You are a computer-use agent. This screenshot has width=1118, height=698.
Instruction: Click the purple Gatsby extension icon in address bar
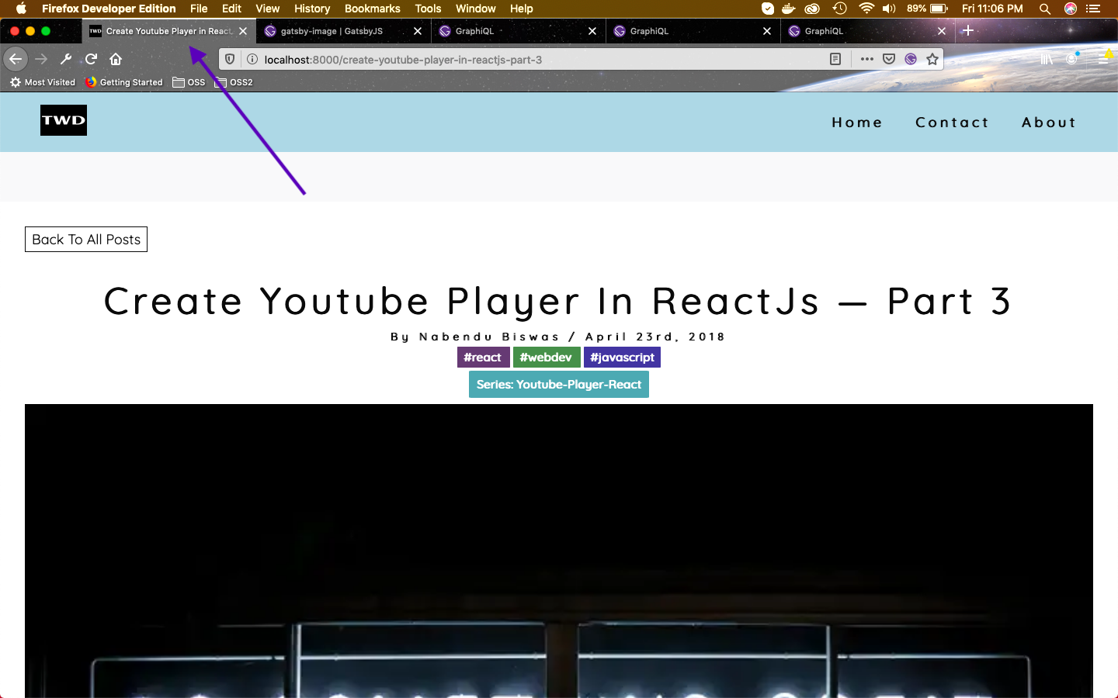pos(911,59)
